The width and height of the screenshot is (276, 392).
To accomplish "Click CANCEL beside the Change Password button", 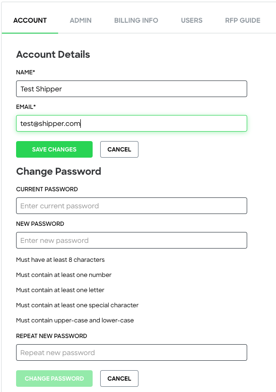I will click(119, 378).
